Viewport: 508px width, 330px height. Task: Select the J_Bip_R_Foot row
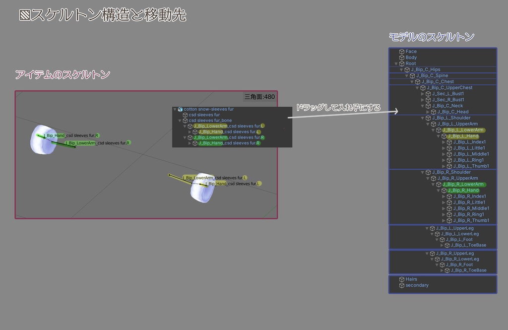point(459,265)
